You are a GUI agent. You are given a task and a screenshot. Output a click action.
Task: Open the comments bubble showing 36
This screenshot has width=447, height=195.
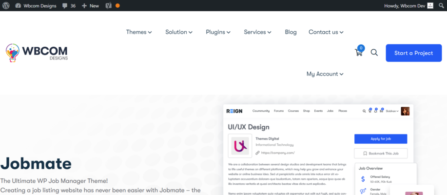(69, 6)
